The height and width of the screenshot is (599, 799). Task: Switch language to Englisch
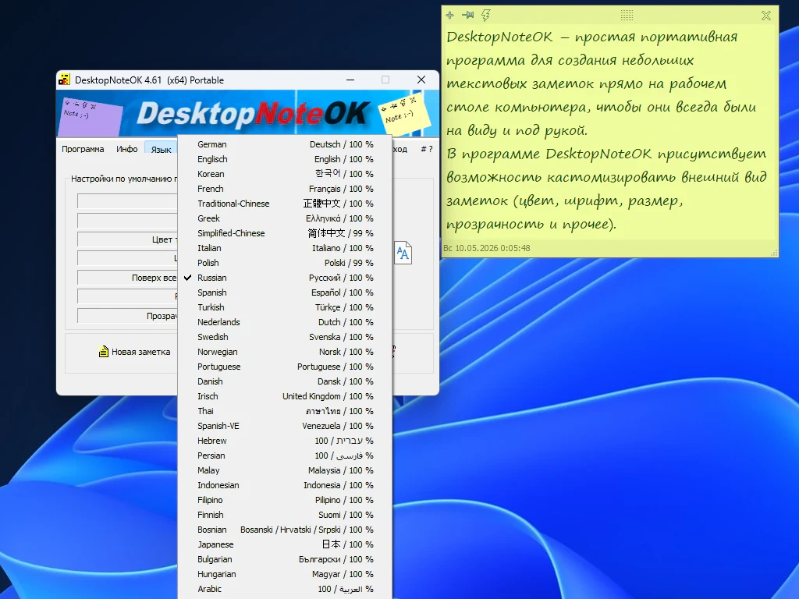tap(286, 159)
